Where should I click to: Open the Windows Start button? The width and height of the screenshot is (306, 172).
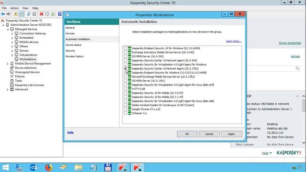tap(5, 168)
